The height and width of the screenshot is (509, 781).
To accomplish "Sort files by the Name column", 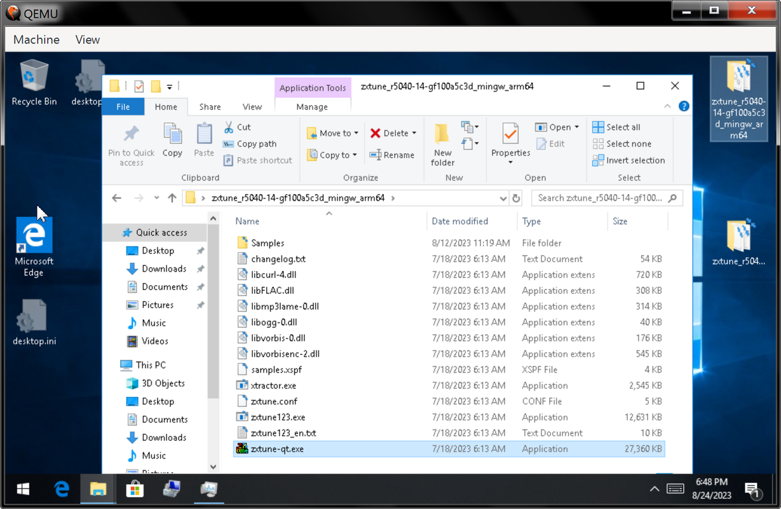I will coord(247,221).
